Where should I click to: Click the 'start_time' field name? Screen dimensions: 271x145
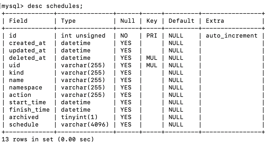[27, 102]
